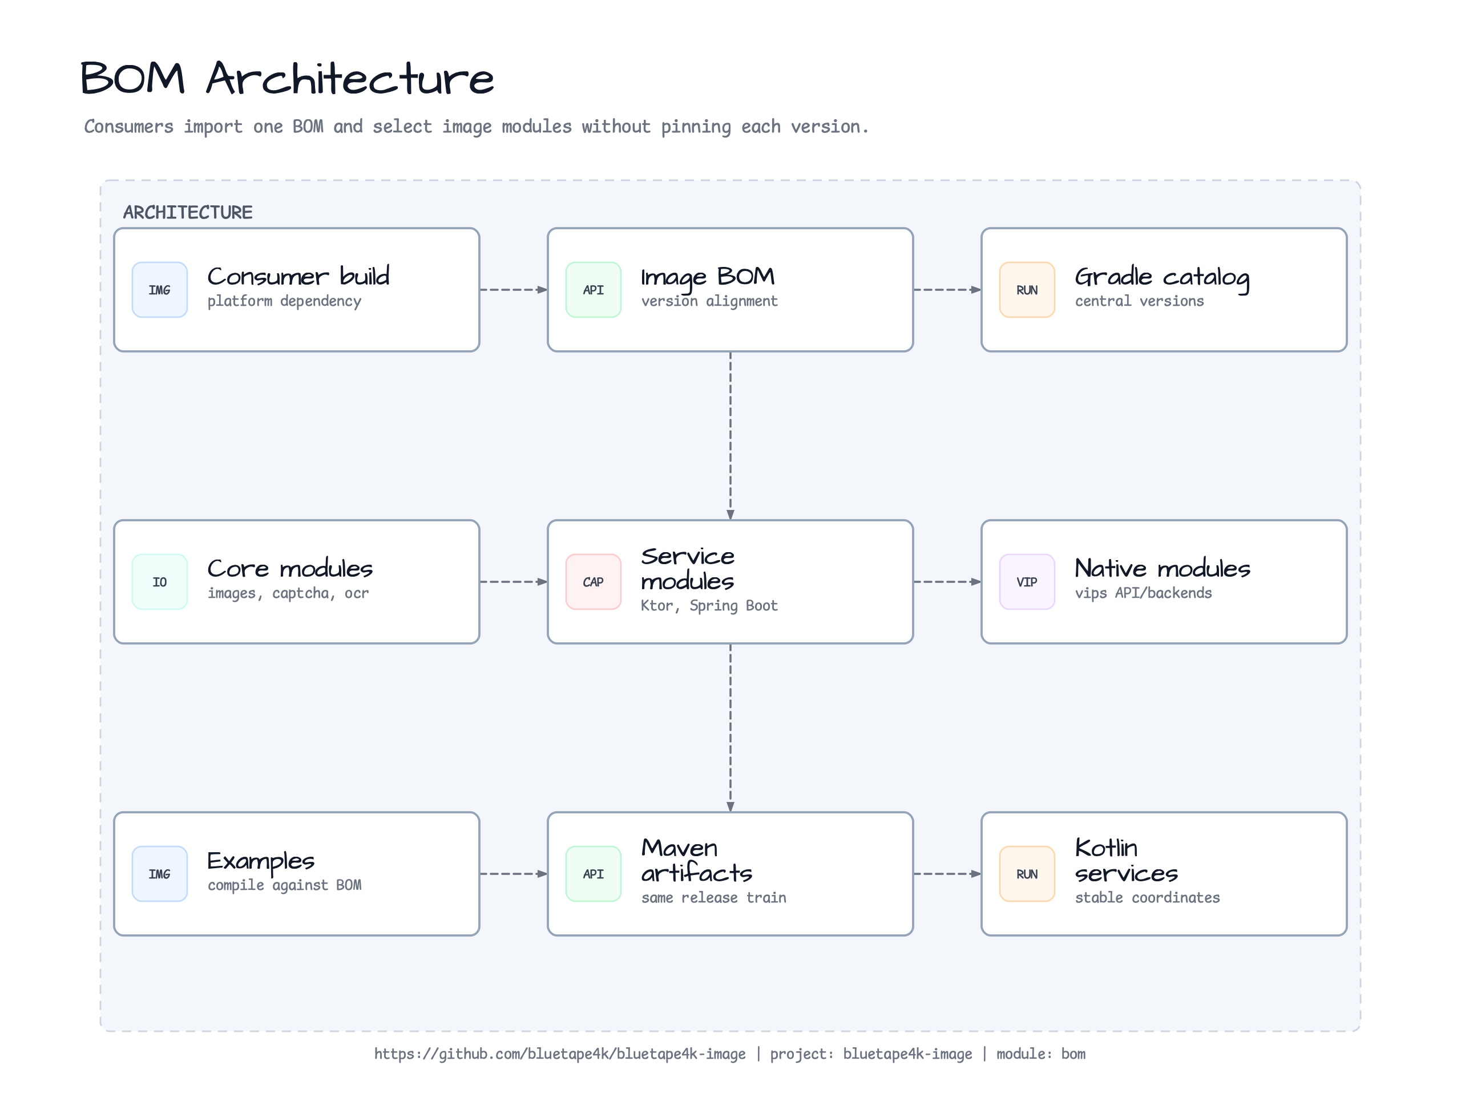Click the 'platform dependency' subtitle

(284, 301)
